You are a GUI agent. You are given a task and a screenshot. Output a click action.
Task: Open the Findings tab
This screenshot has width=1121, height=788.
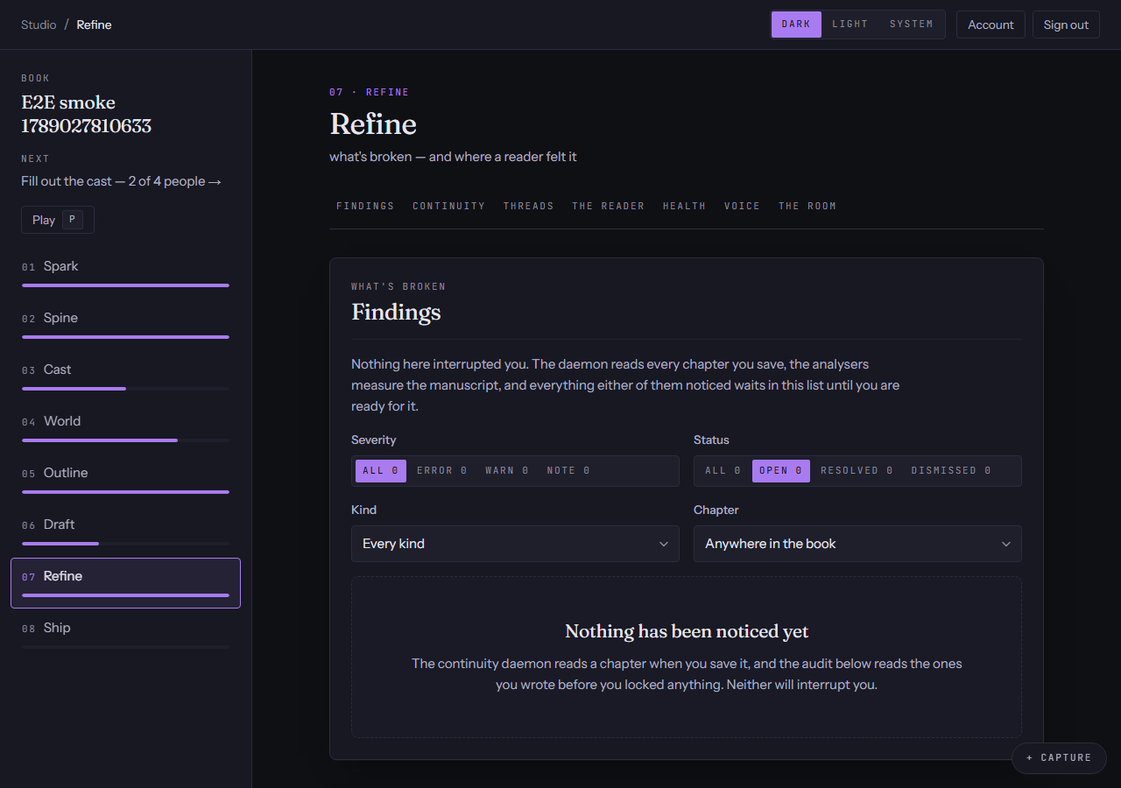[365, 207]
